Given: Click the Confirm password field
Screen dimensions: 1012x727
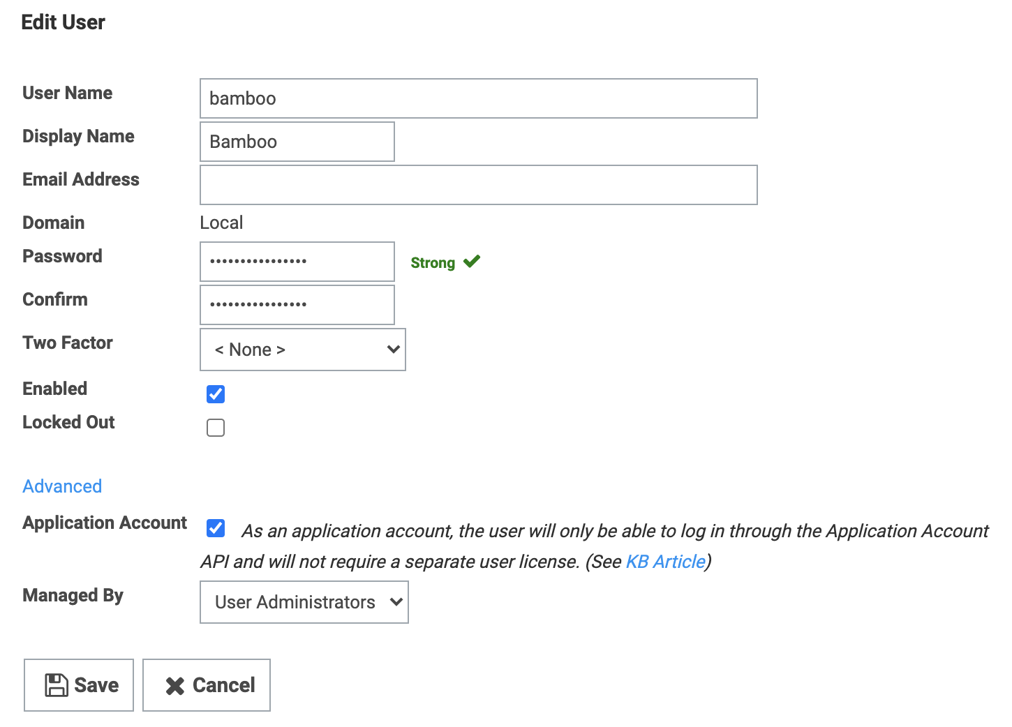Looking at the screenshot, I should click(x=297, y=305).
